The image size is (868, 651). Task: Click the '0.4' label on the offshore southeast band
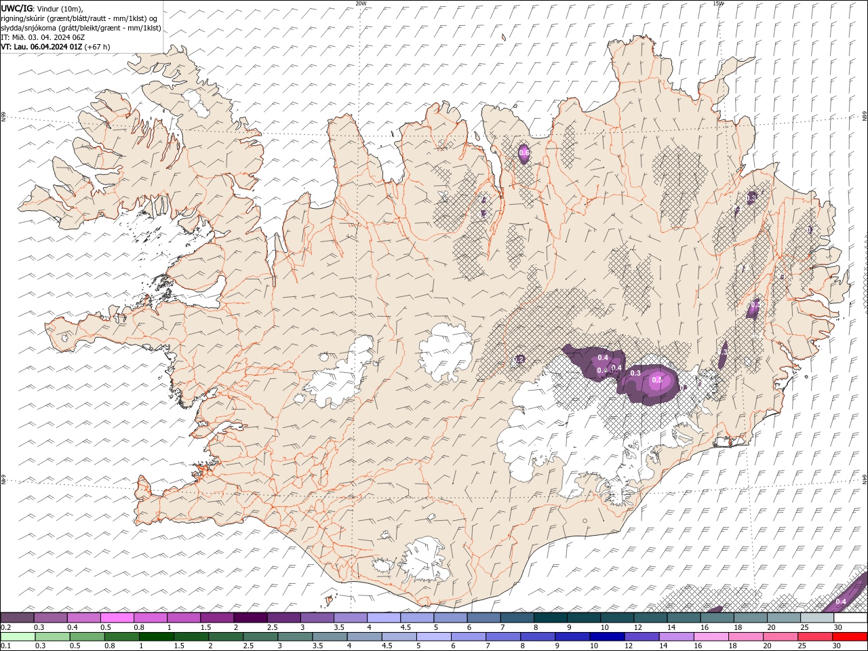tap(841, 601)
